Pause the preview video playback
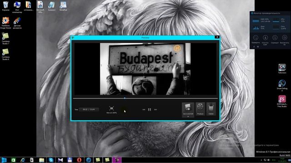 pos(150,110)
